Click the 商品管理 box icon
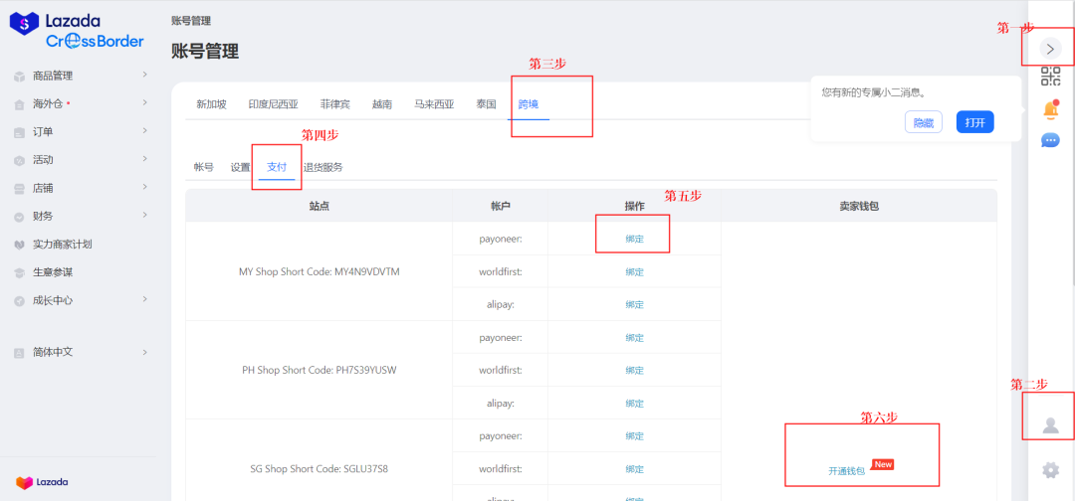 coord(20,76)
